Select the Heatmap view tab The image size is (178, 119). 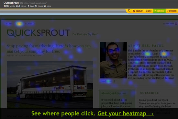(x=159, y=11)
